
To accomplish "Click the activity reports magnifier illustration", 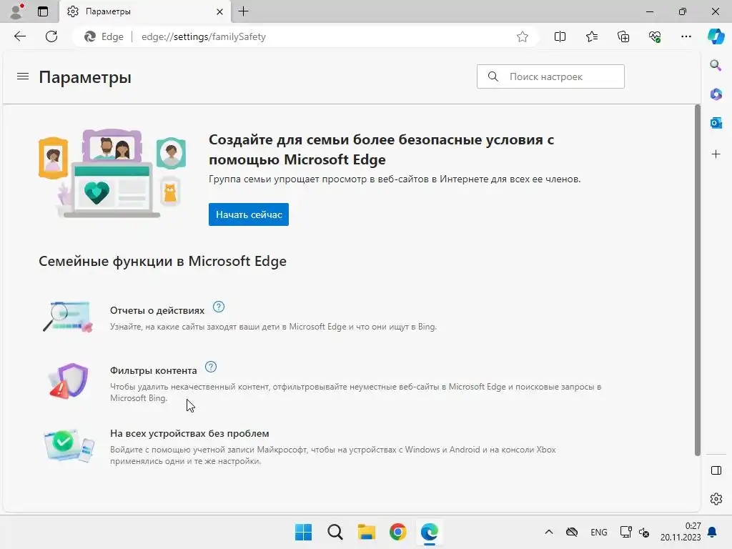I will point(68,317).
